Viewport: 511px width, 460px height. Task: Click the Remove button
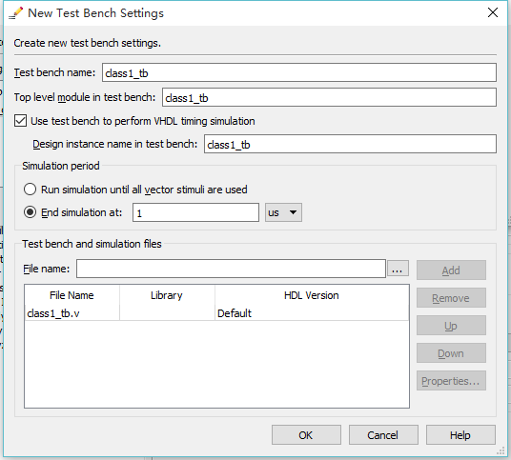[451, 297]
